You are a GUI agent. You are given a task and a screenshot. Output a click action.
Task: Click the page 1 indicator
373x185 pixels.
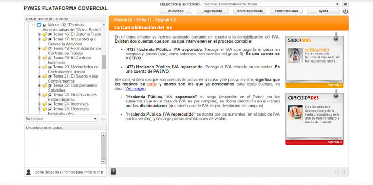click(x=113, y=171)
